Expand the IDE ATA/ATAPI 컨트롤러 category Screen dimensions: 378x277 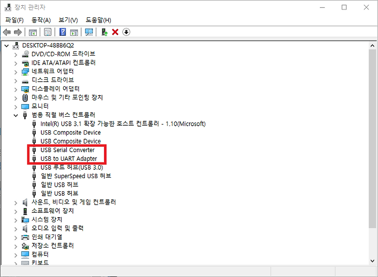tap(16, 63)
